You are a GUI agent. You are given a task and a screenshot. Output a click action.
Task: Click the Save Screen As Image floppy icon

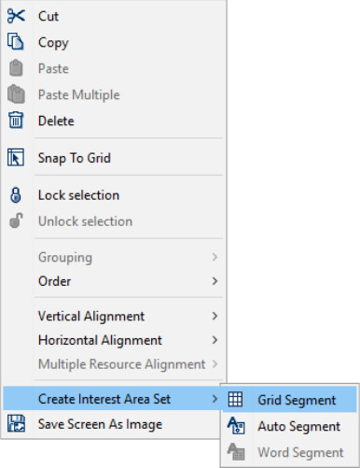point(16,423)
